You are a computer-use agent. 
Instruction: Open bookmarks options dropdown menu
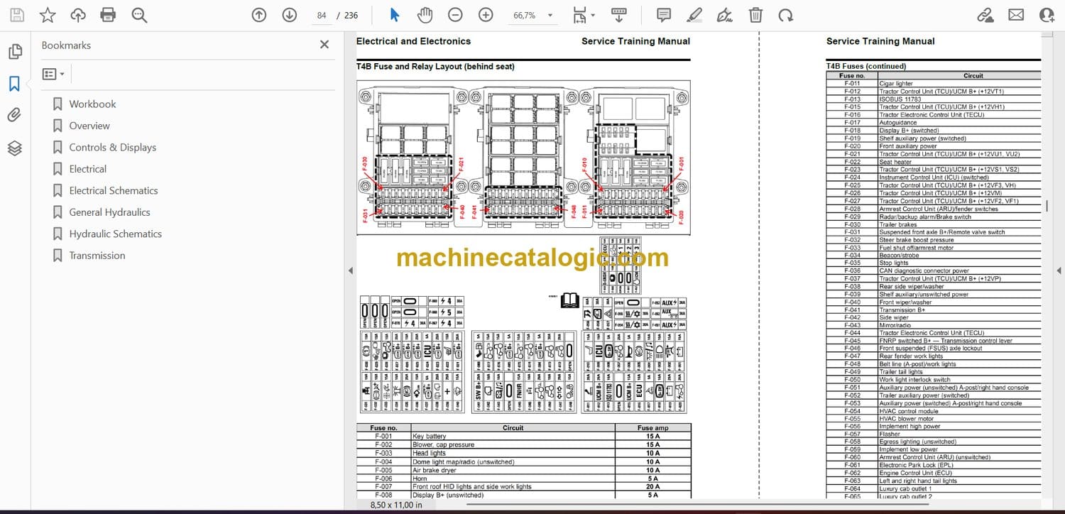pyautogui.click(x=53, y=74)
